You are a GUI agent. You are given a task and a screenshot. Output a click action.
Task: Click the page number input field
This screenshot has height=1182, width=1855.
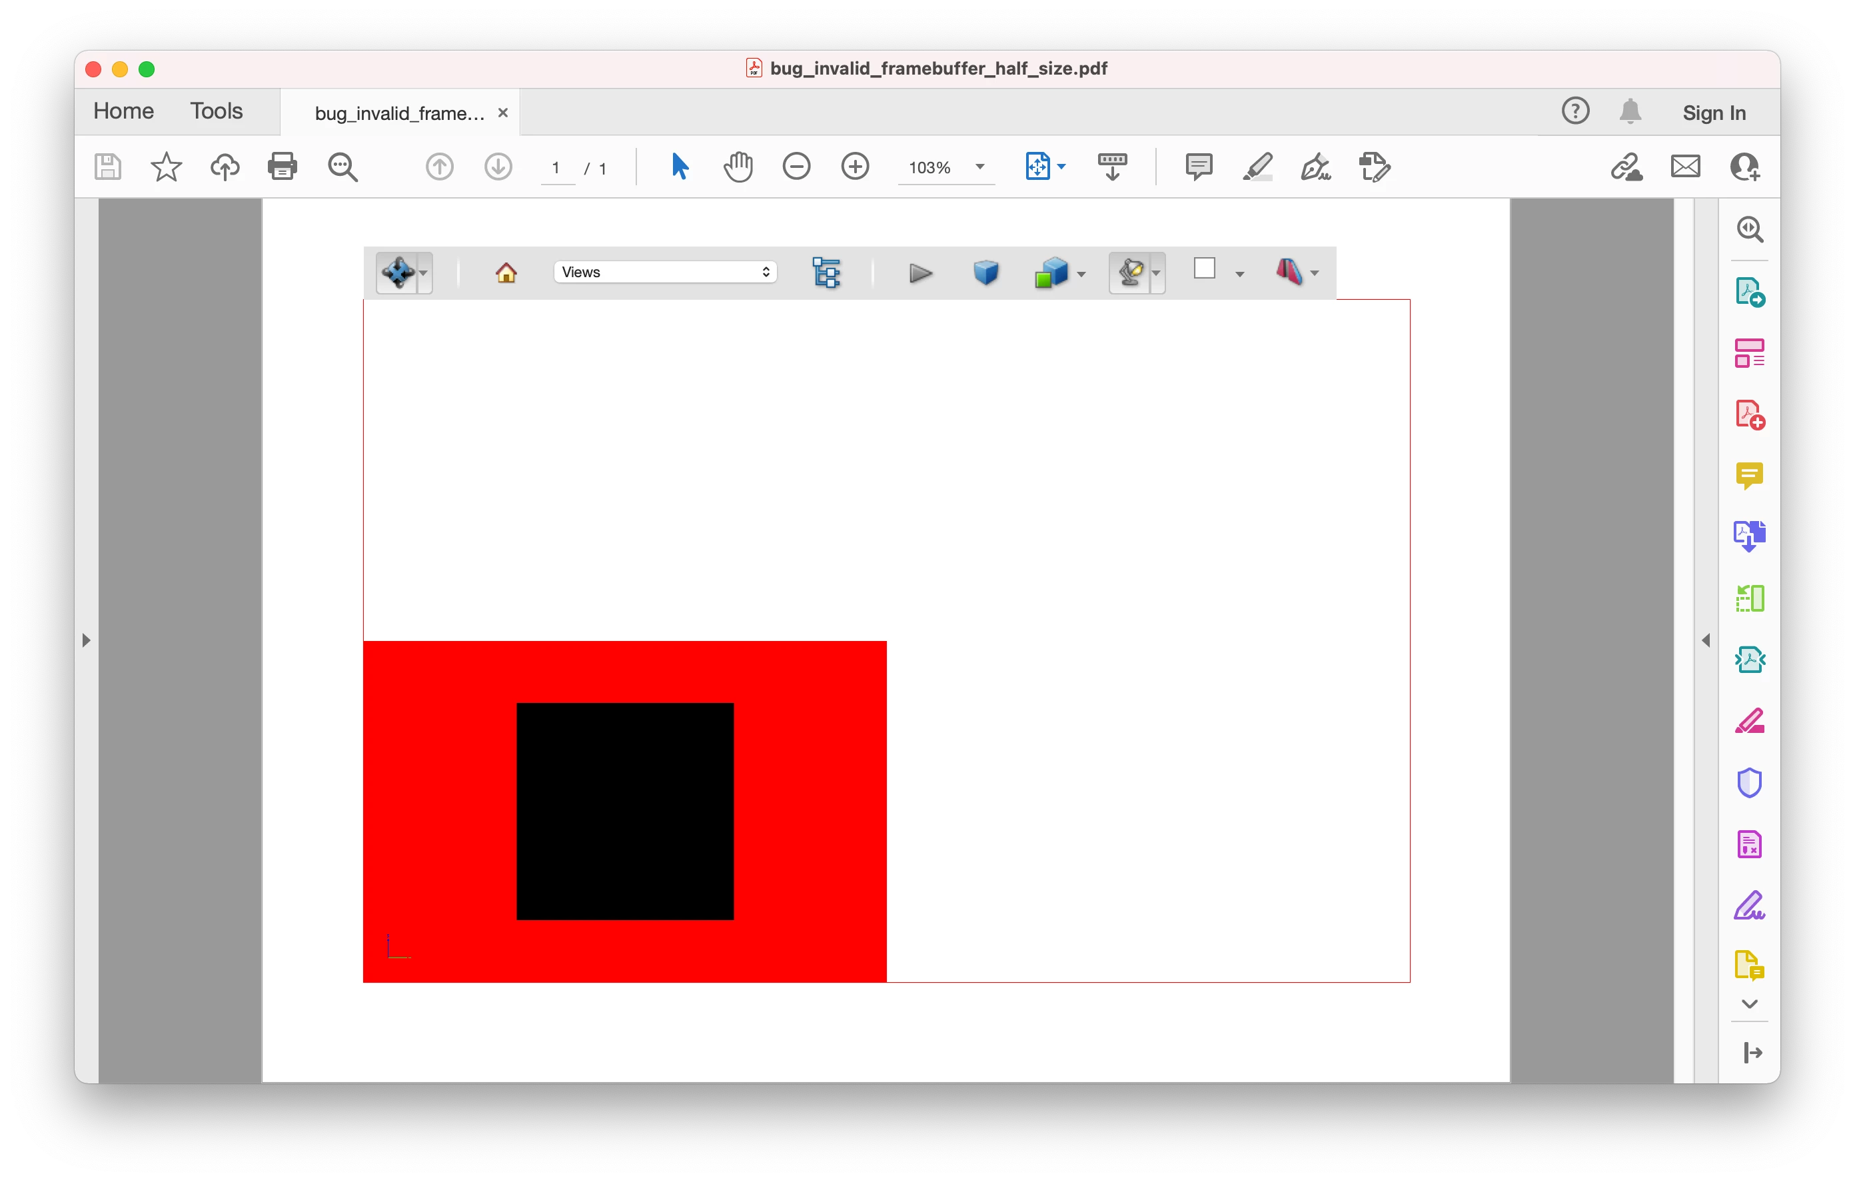[556, 168]
